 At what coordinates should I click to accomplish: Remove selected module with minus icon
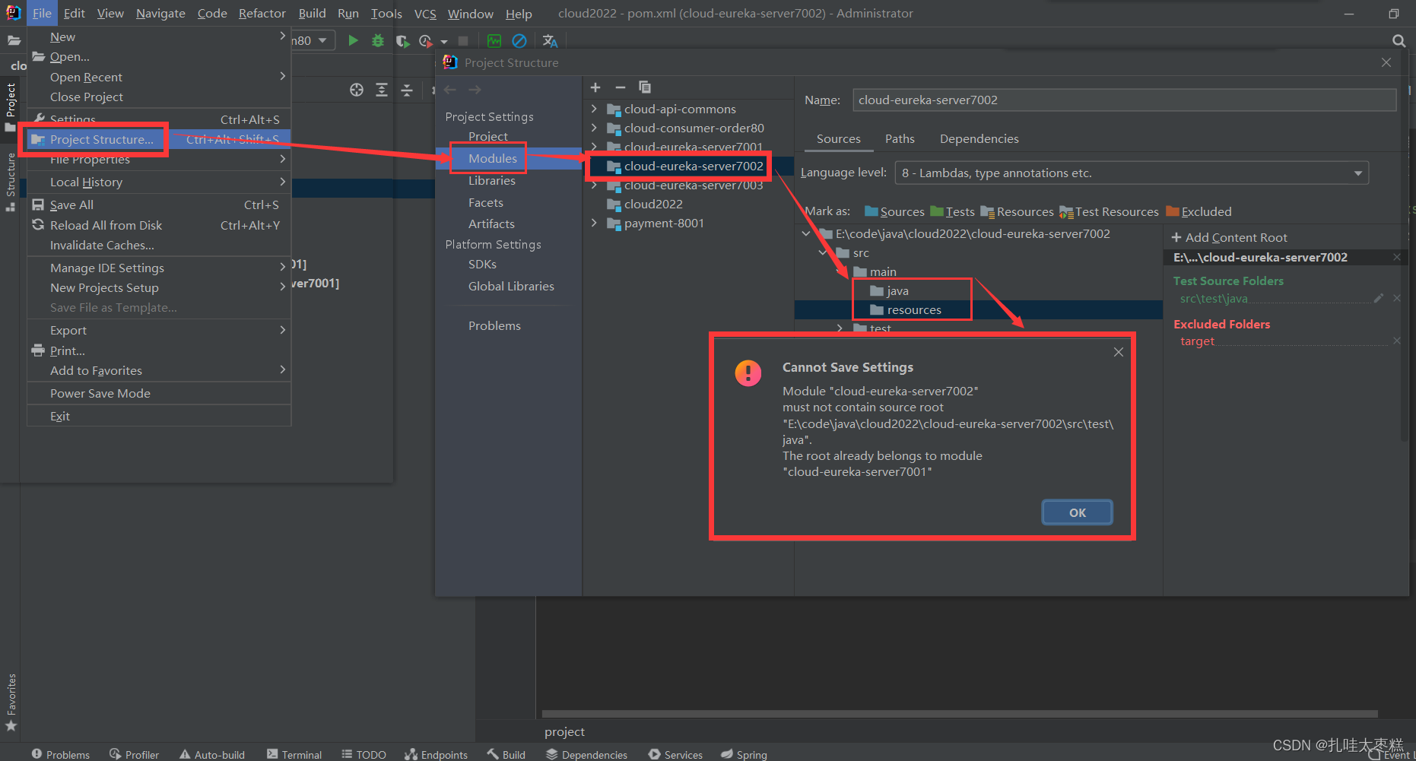[620, 87]
